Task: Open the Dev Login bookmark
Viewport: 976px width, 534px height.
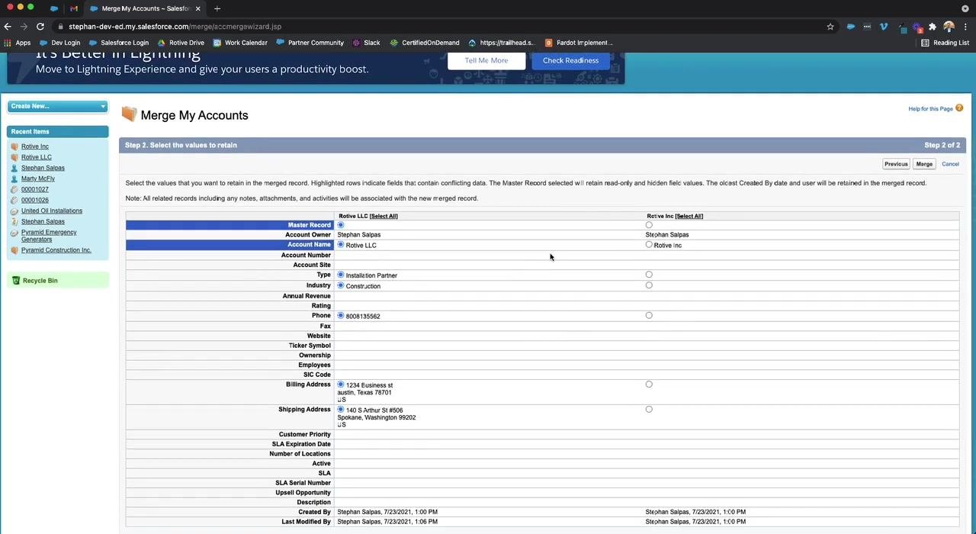Action: pyautogui.click(x=59, y=43)
